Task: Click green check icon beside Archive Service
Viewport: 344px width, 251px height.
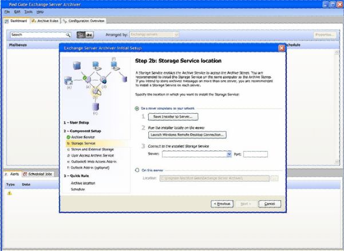Action: click(69, 137)
